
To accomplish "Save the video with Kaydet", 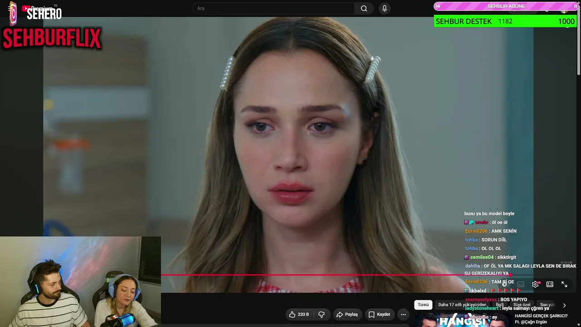I will (379, 314).
